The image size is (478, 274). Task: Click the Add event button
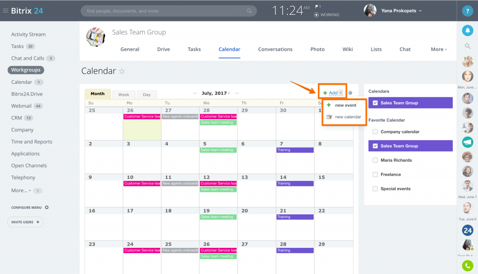(330, 93)
